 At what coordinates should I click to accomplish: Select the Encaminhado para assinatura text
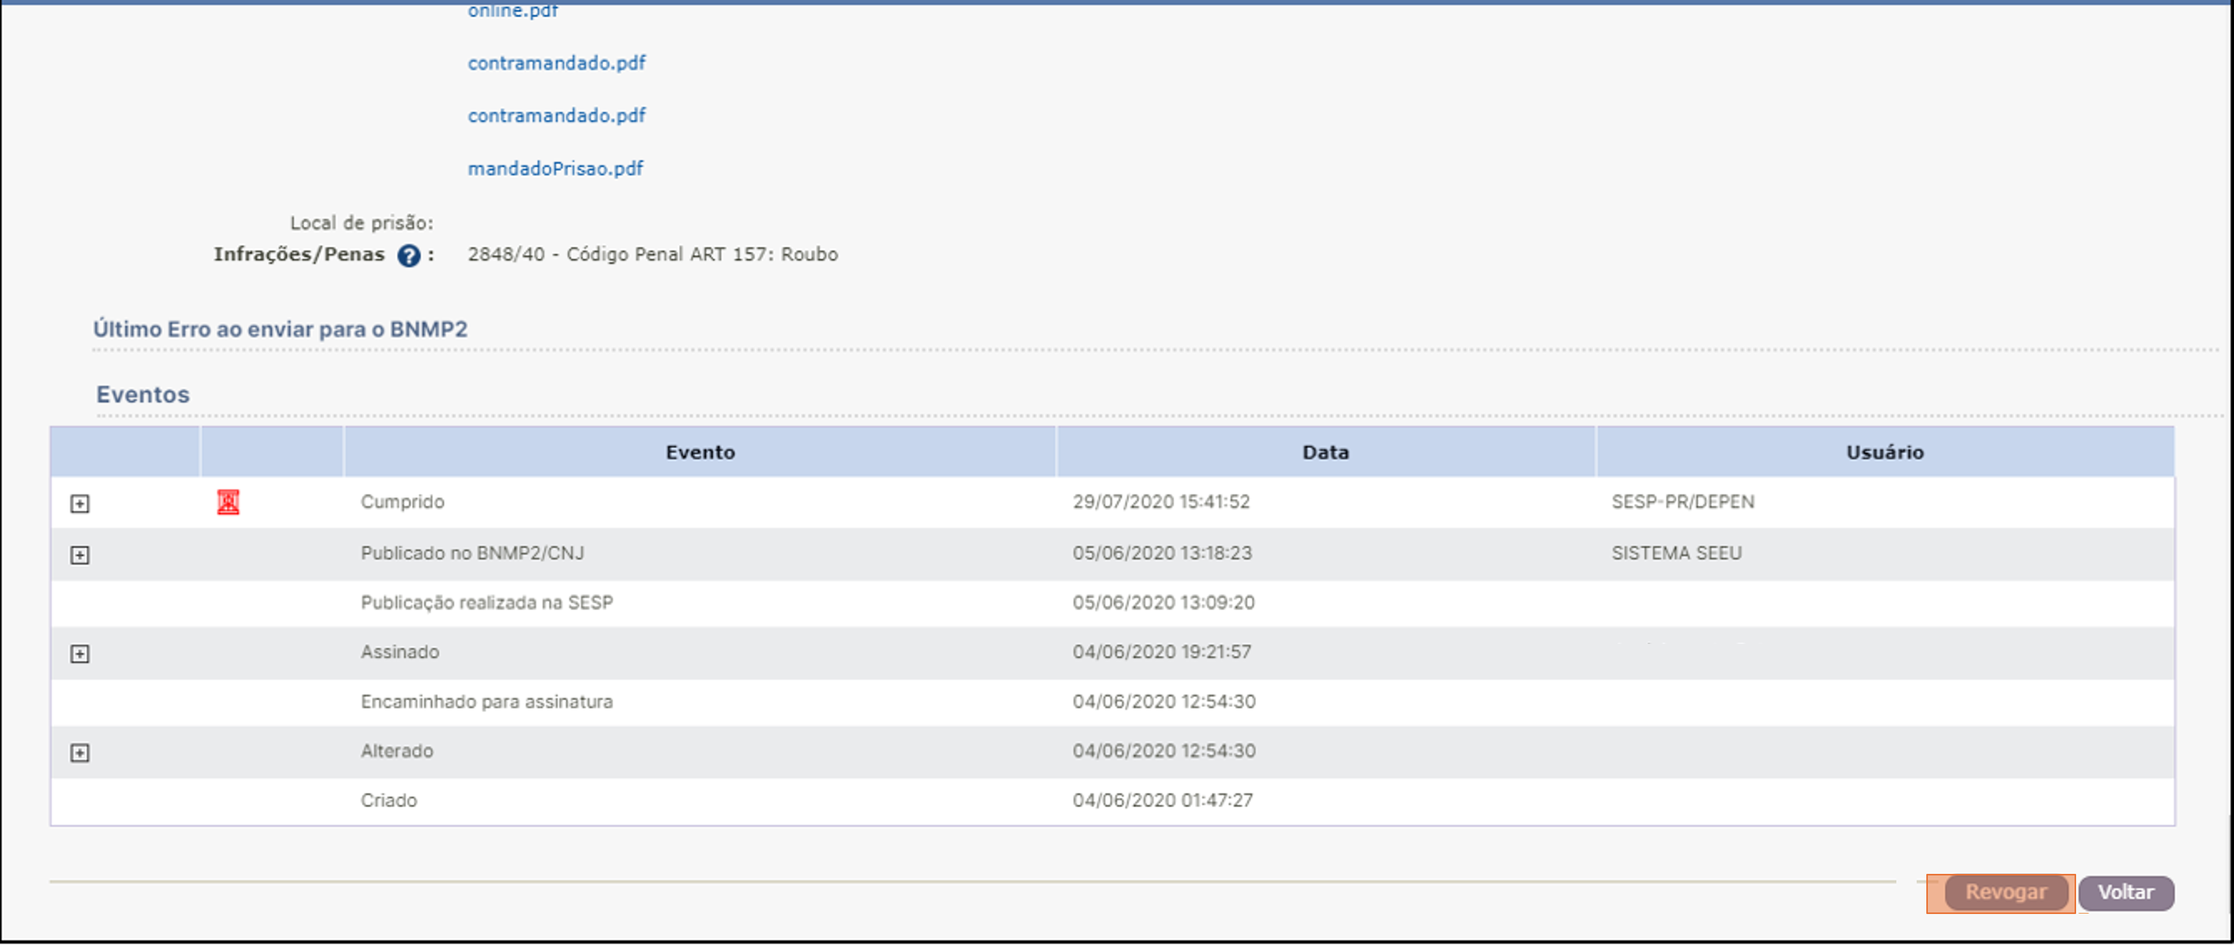point(486,701)
